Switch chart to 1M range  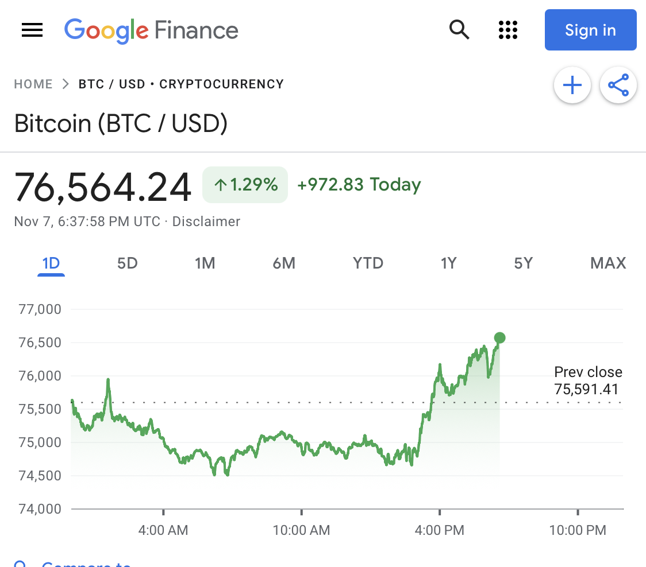pyautogui.click(x=205, y=263)
